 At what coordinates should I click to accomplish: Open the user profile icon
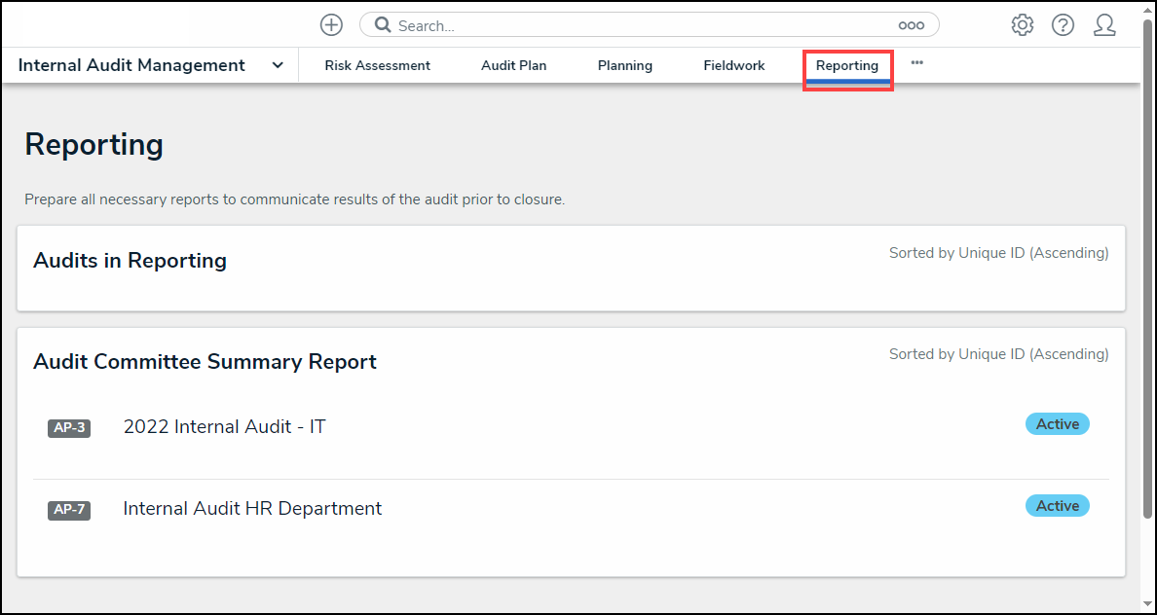coord(1103,25)
